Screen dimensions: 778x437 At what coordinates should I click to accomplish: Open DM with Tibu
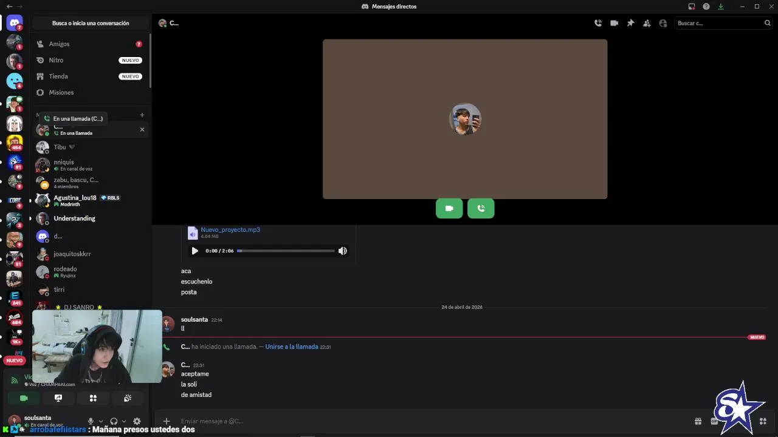coord(91,147)
